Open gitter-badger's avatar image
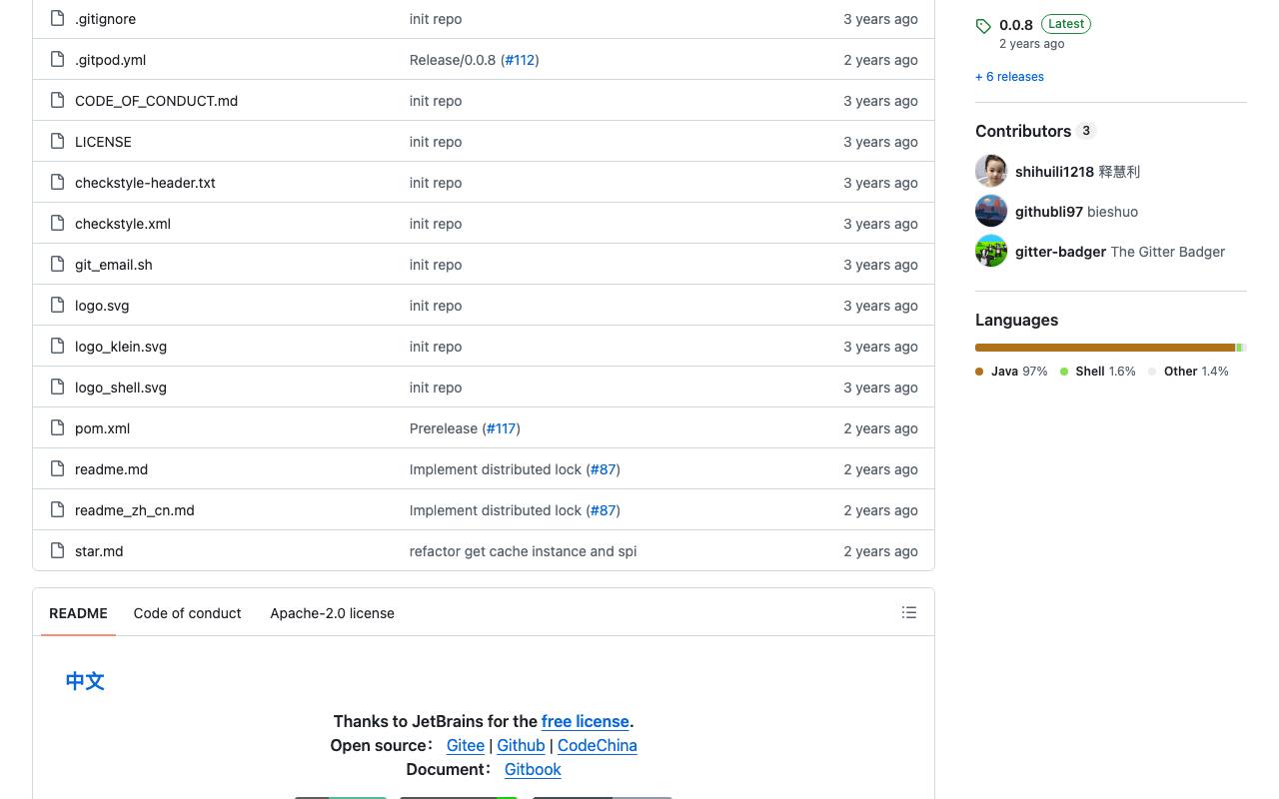The height and width of the screenshot is (799, 1279). point(991,251)
